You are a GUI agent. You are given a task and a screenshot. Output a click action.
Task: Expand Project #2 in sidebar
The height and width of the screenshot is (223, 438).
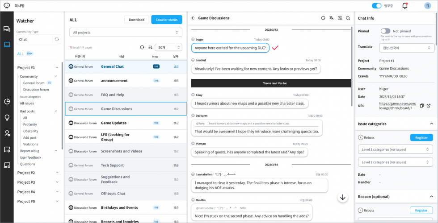pyautogui.click(x=57, y=173)
